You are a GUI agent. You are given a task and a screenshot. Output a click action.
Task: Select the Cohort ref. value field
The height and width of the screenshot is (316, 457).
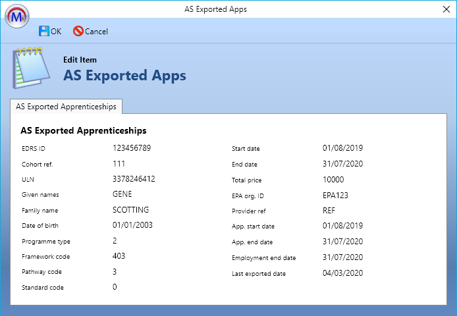(x=119, y=164)
